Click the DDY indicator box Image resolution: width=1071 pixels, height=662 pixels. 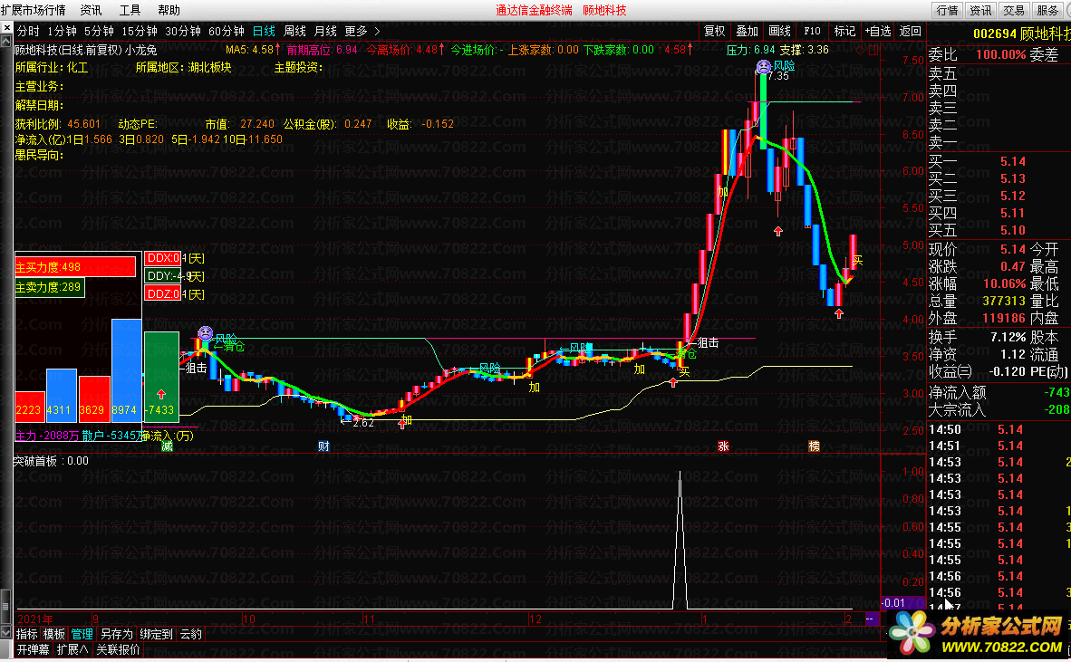162,276
